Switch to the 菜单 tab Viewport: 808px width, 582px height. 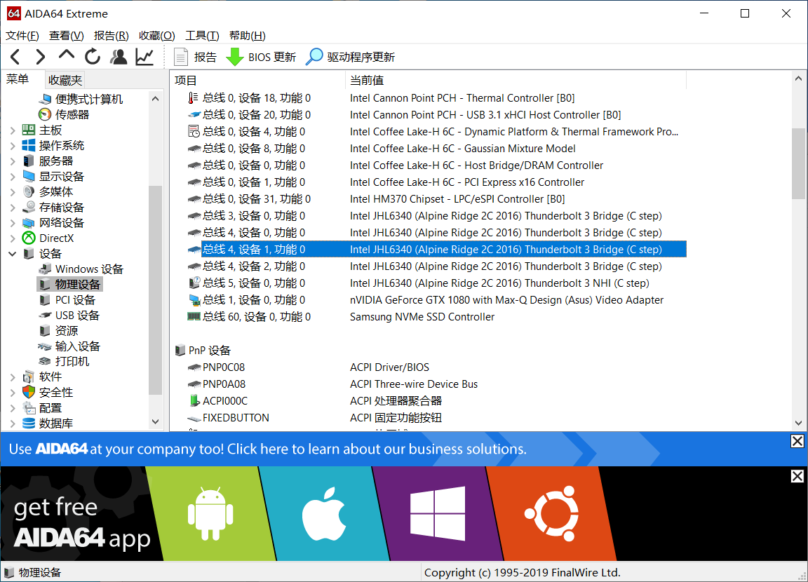pyautogui.click(x=18, y=79)
